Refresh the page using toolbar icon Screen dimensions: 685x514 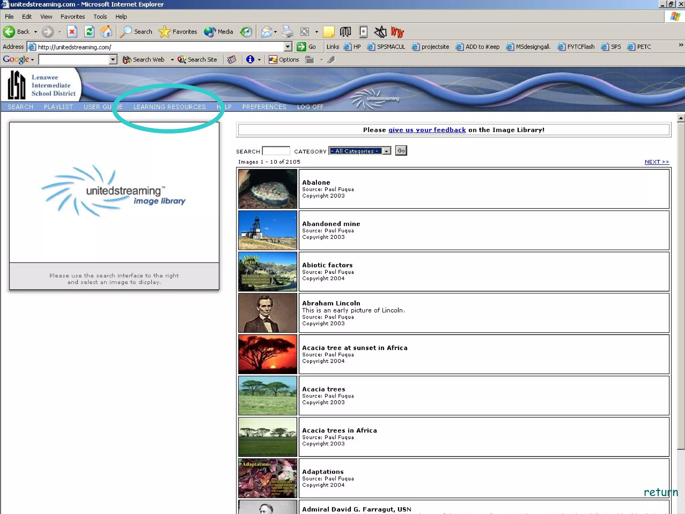click(x=89, y=32)
